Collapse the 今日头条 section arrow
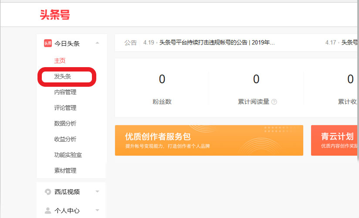Viewport: 359px width, 218px height. pos(97,43)
